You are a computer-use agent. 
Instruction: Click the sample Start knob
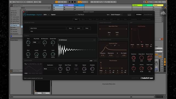click(28, 54)
